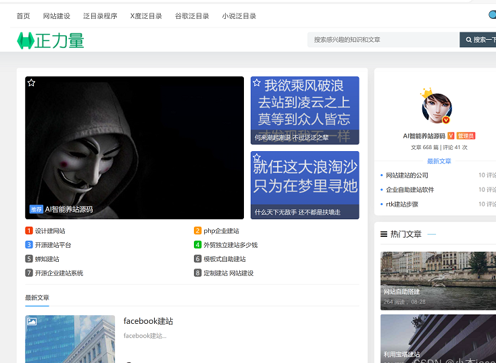The width and height of the screenshot is (496, 363).
Task: Open 谷歌泛目录 from the navigation
Action: pos(192,16)
